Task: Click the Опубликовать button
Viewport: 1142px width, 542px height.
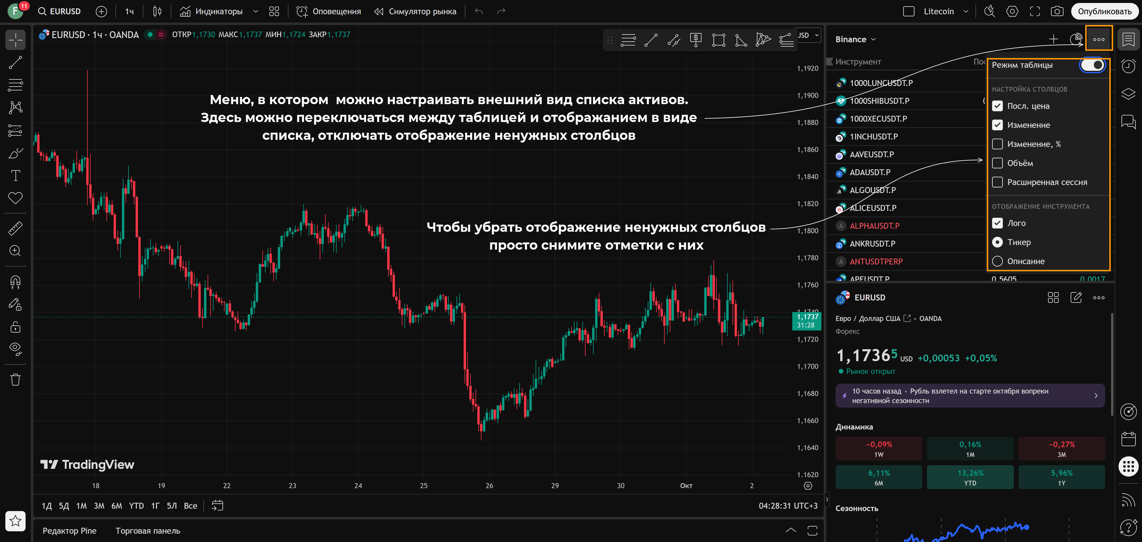Action: [x=1104, y=12]
